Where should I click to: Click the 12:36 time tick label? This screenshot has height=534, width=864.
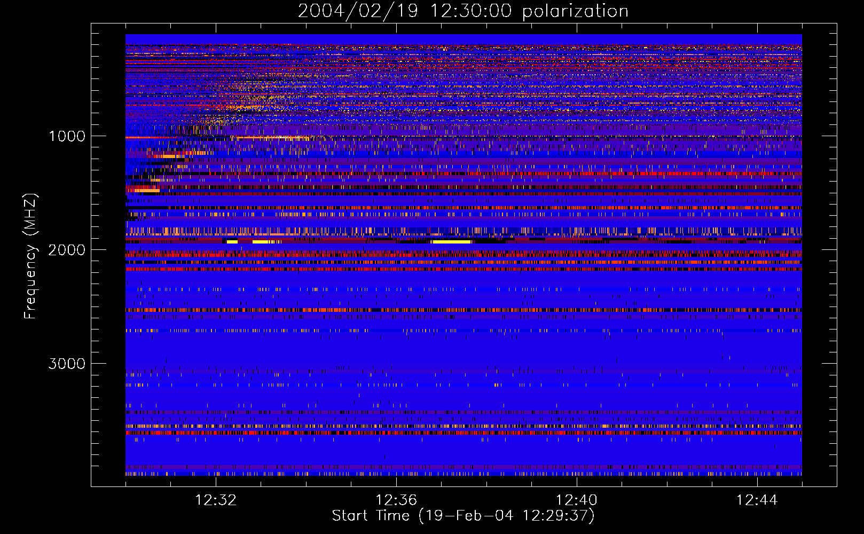pos(396,500)
